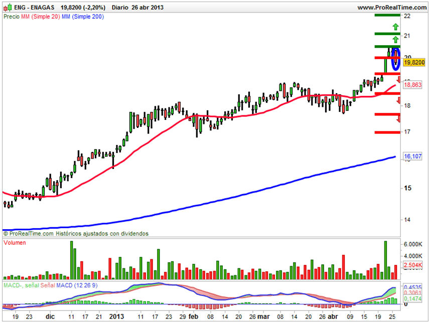Click the yellow 19,8200 price tag
The image size is (431, 323).
tap(414, 62)
